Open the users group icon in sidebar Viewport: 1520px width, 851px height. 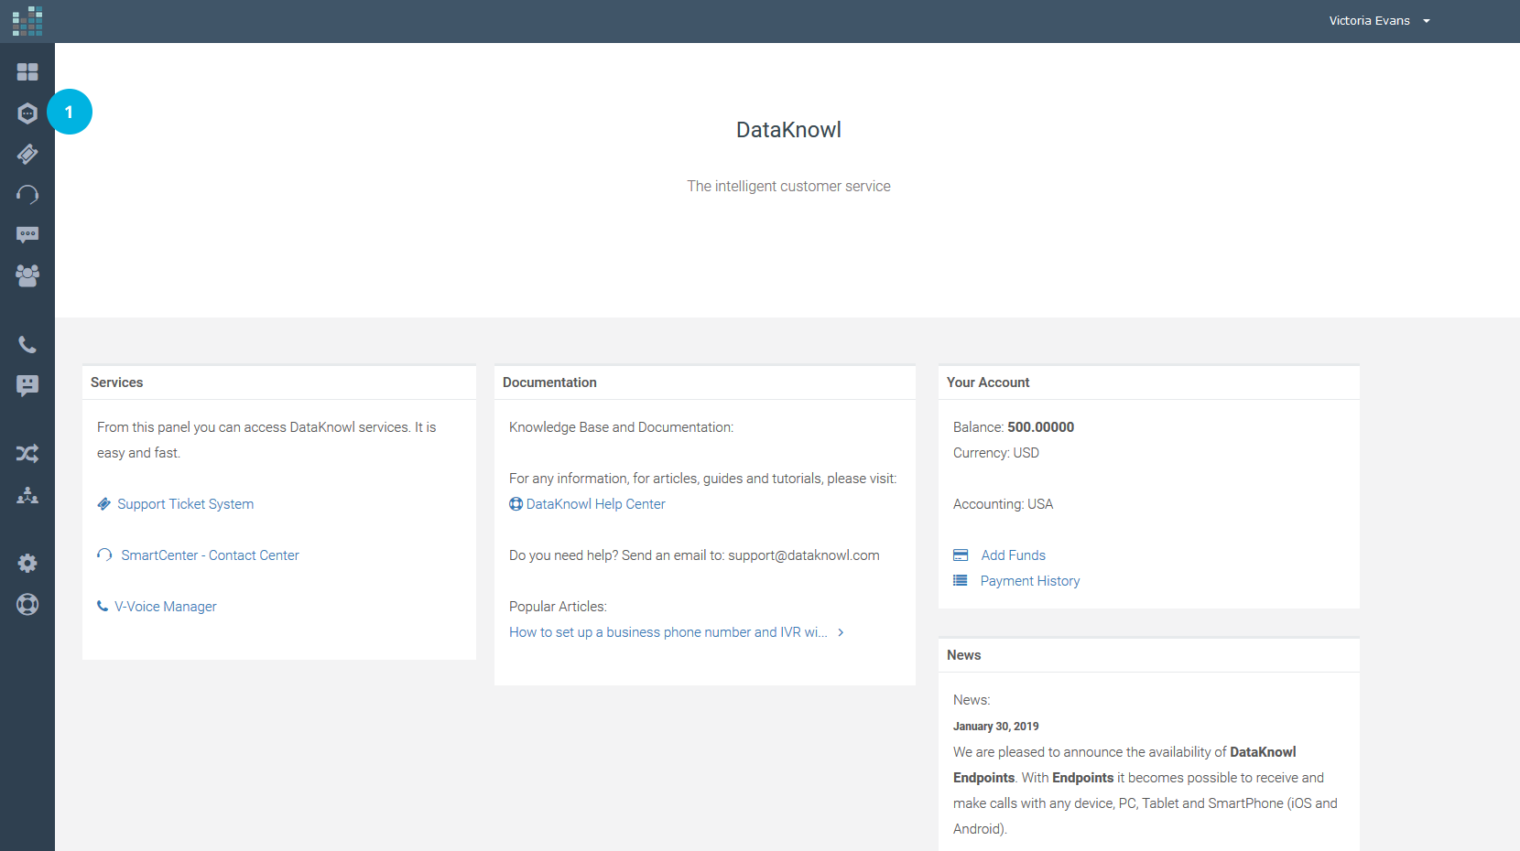[x=27, y=275]
